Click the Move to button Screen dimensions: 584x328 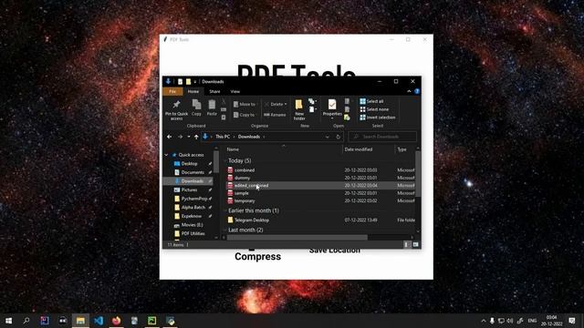[x=245, y=104]
